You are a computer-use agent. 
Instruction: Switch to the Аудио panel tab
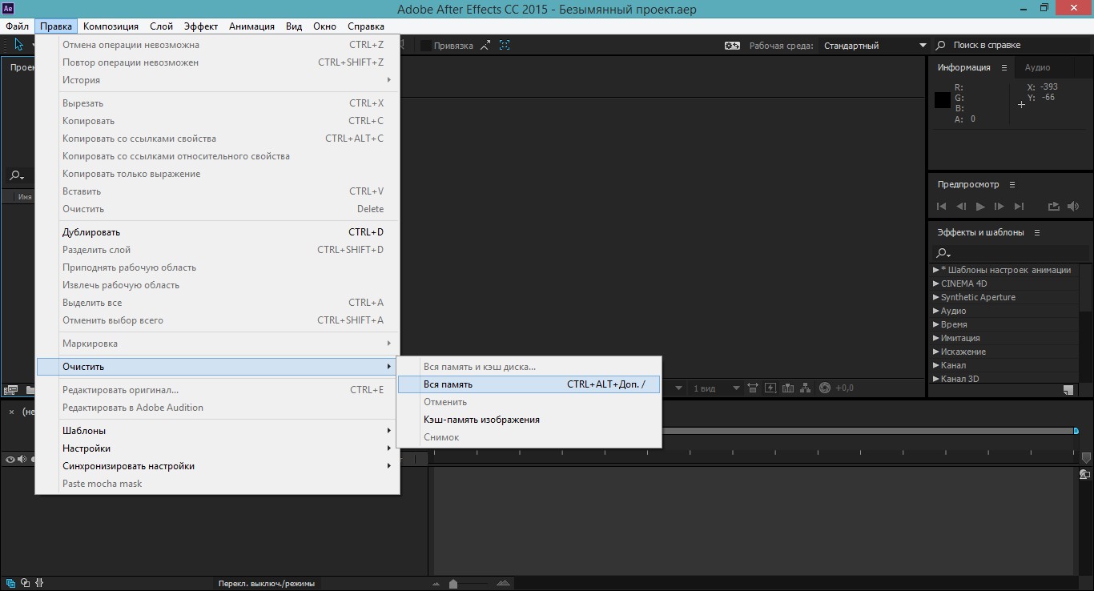pyautogui.click(x=1037, y=67)
